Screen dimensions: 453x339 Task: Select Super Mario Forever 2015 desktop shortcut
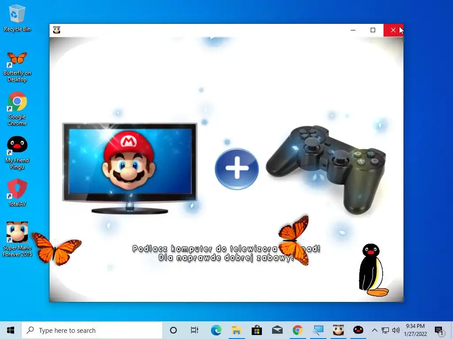(17, 239)
